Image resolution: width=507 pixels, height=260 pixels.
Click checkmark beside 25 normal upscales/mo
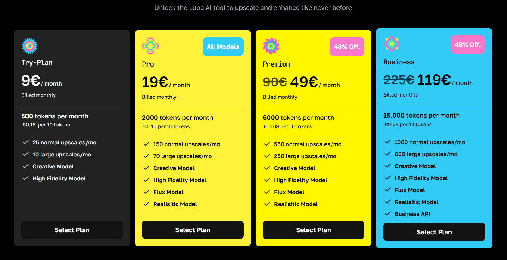[x=25, y=142]
